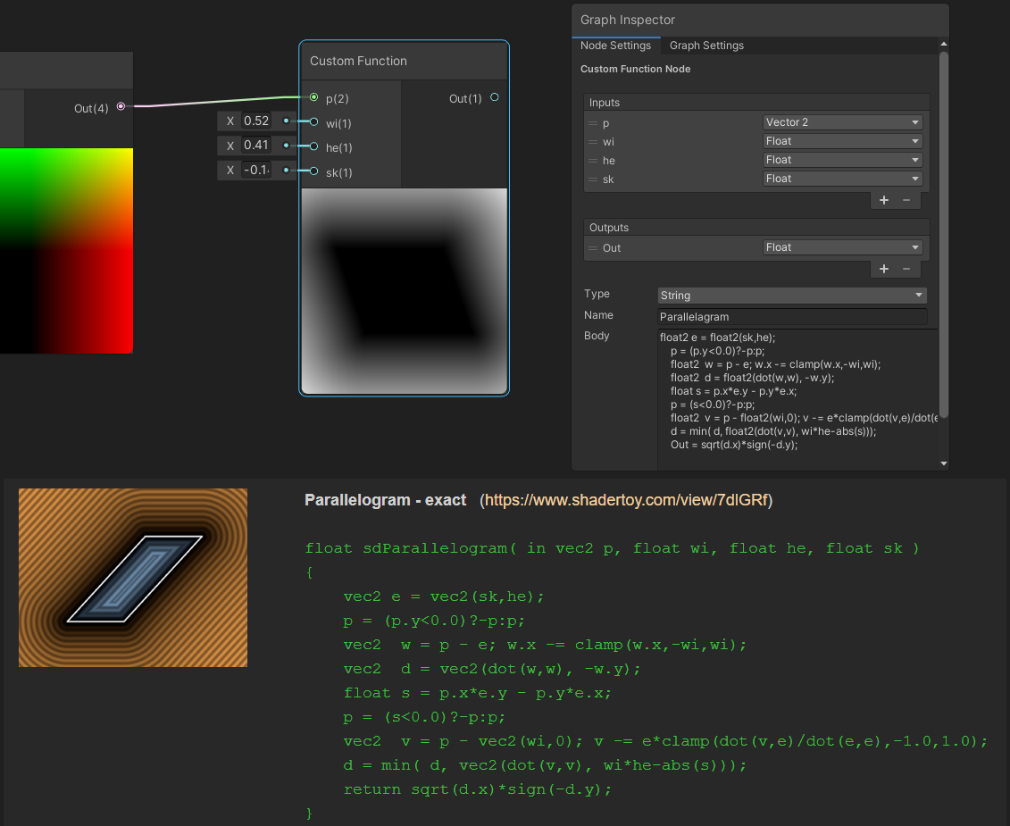Viewport: 1010px width, 826px height.
Task: Open the Out output type dropdown
Action: pos(842,247)
